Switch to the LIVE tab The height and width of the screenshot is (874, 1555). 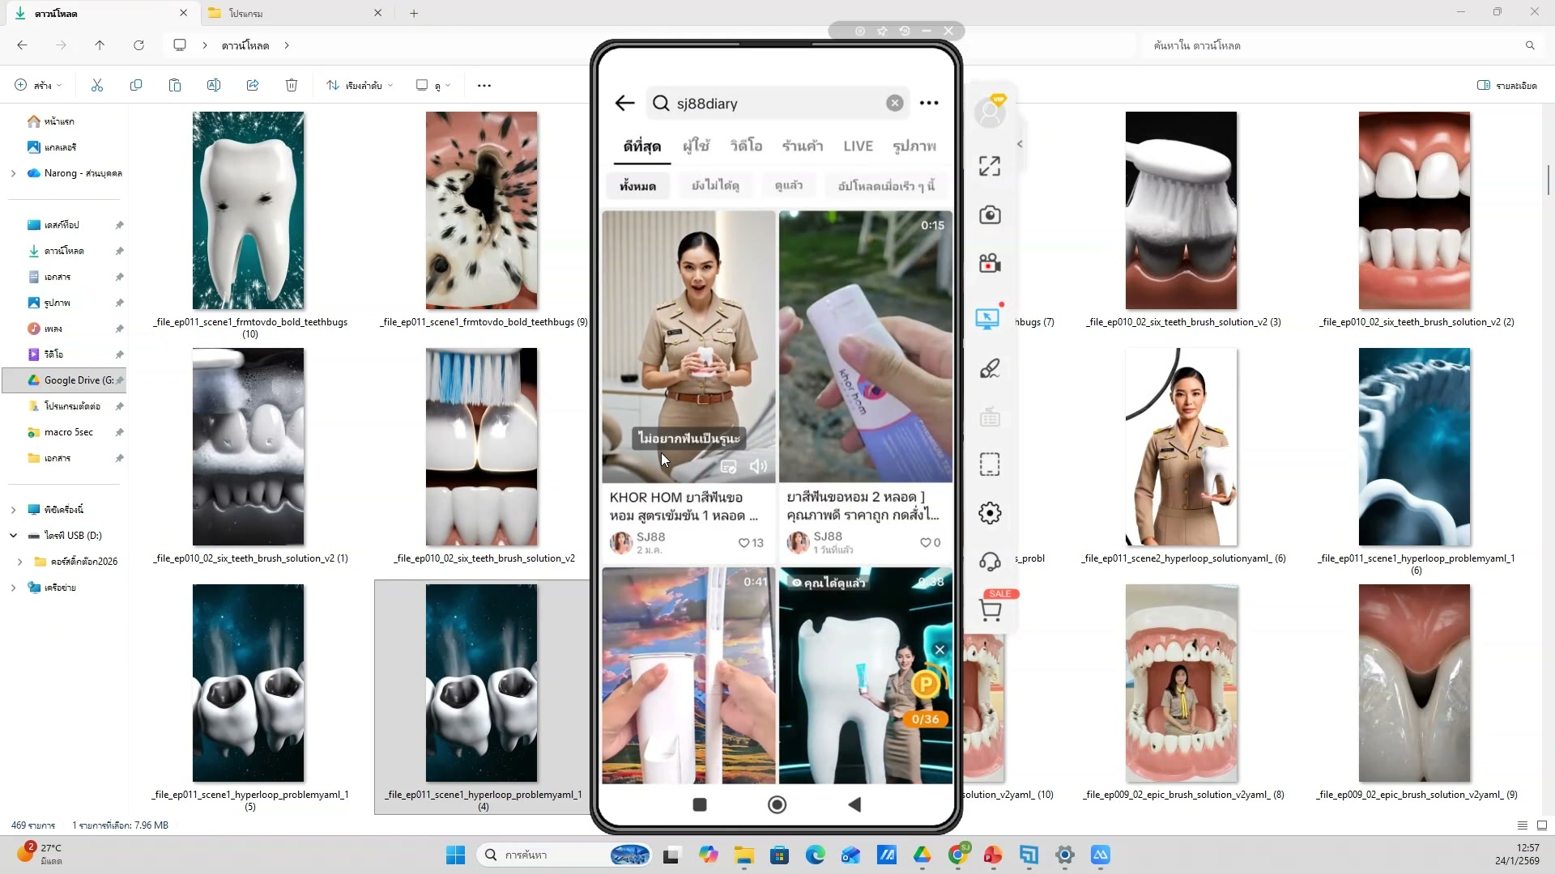coord(858,146)
